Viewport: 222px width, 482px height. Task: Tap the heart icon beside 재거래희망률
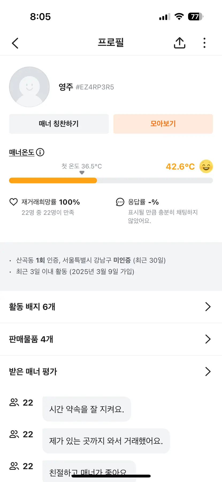pos(13,202)
